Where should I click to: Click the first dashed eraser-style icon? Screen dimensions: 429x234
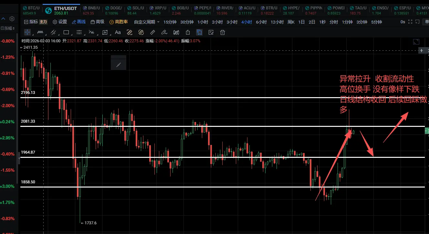tap(130, 32)
